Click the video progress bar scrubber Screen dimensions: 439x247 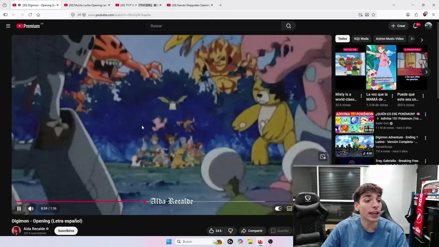pyautogui.click(x=145, y=202)
